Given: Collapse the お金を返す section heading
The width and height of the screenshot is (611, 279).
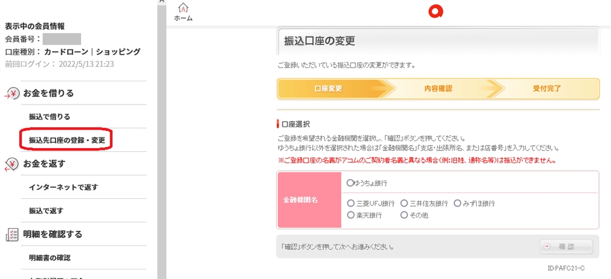Looking at the screenshot, I should coord(44,164).
